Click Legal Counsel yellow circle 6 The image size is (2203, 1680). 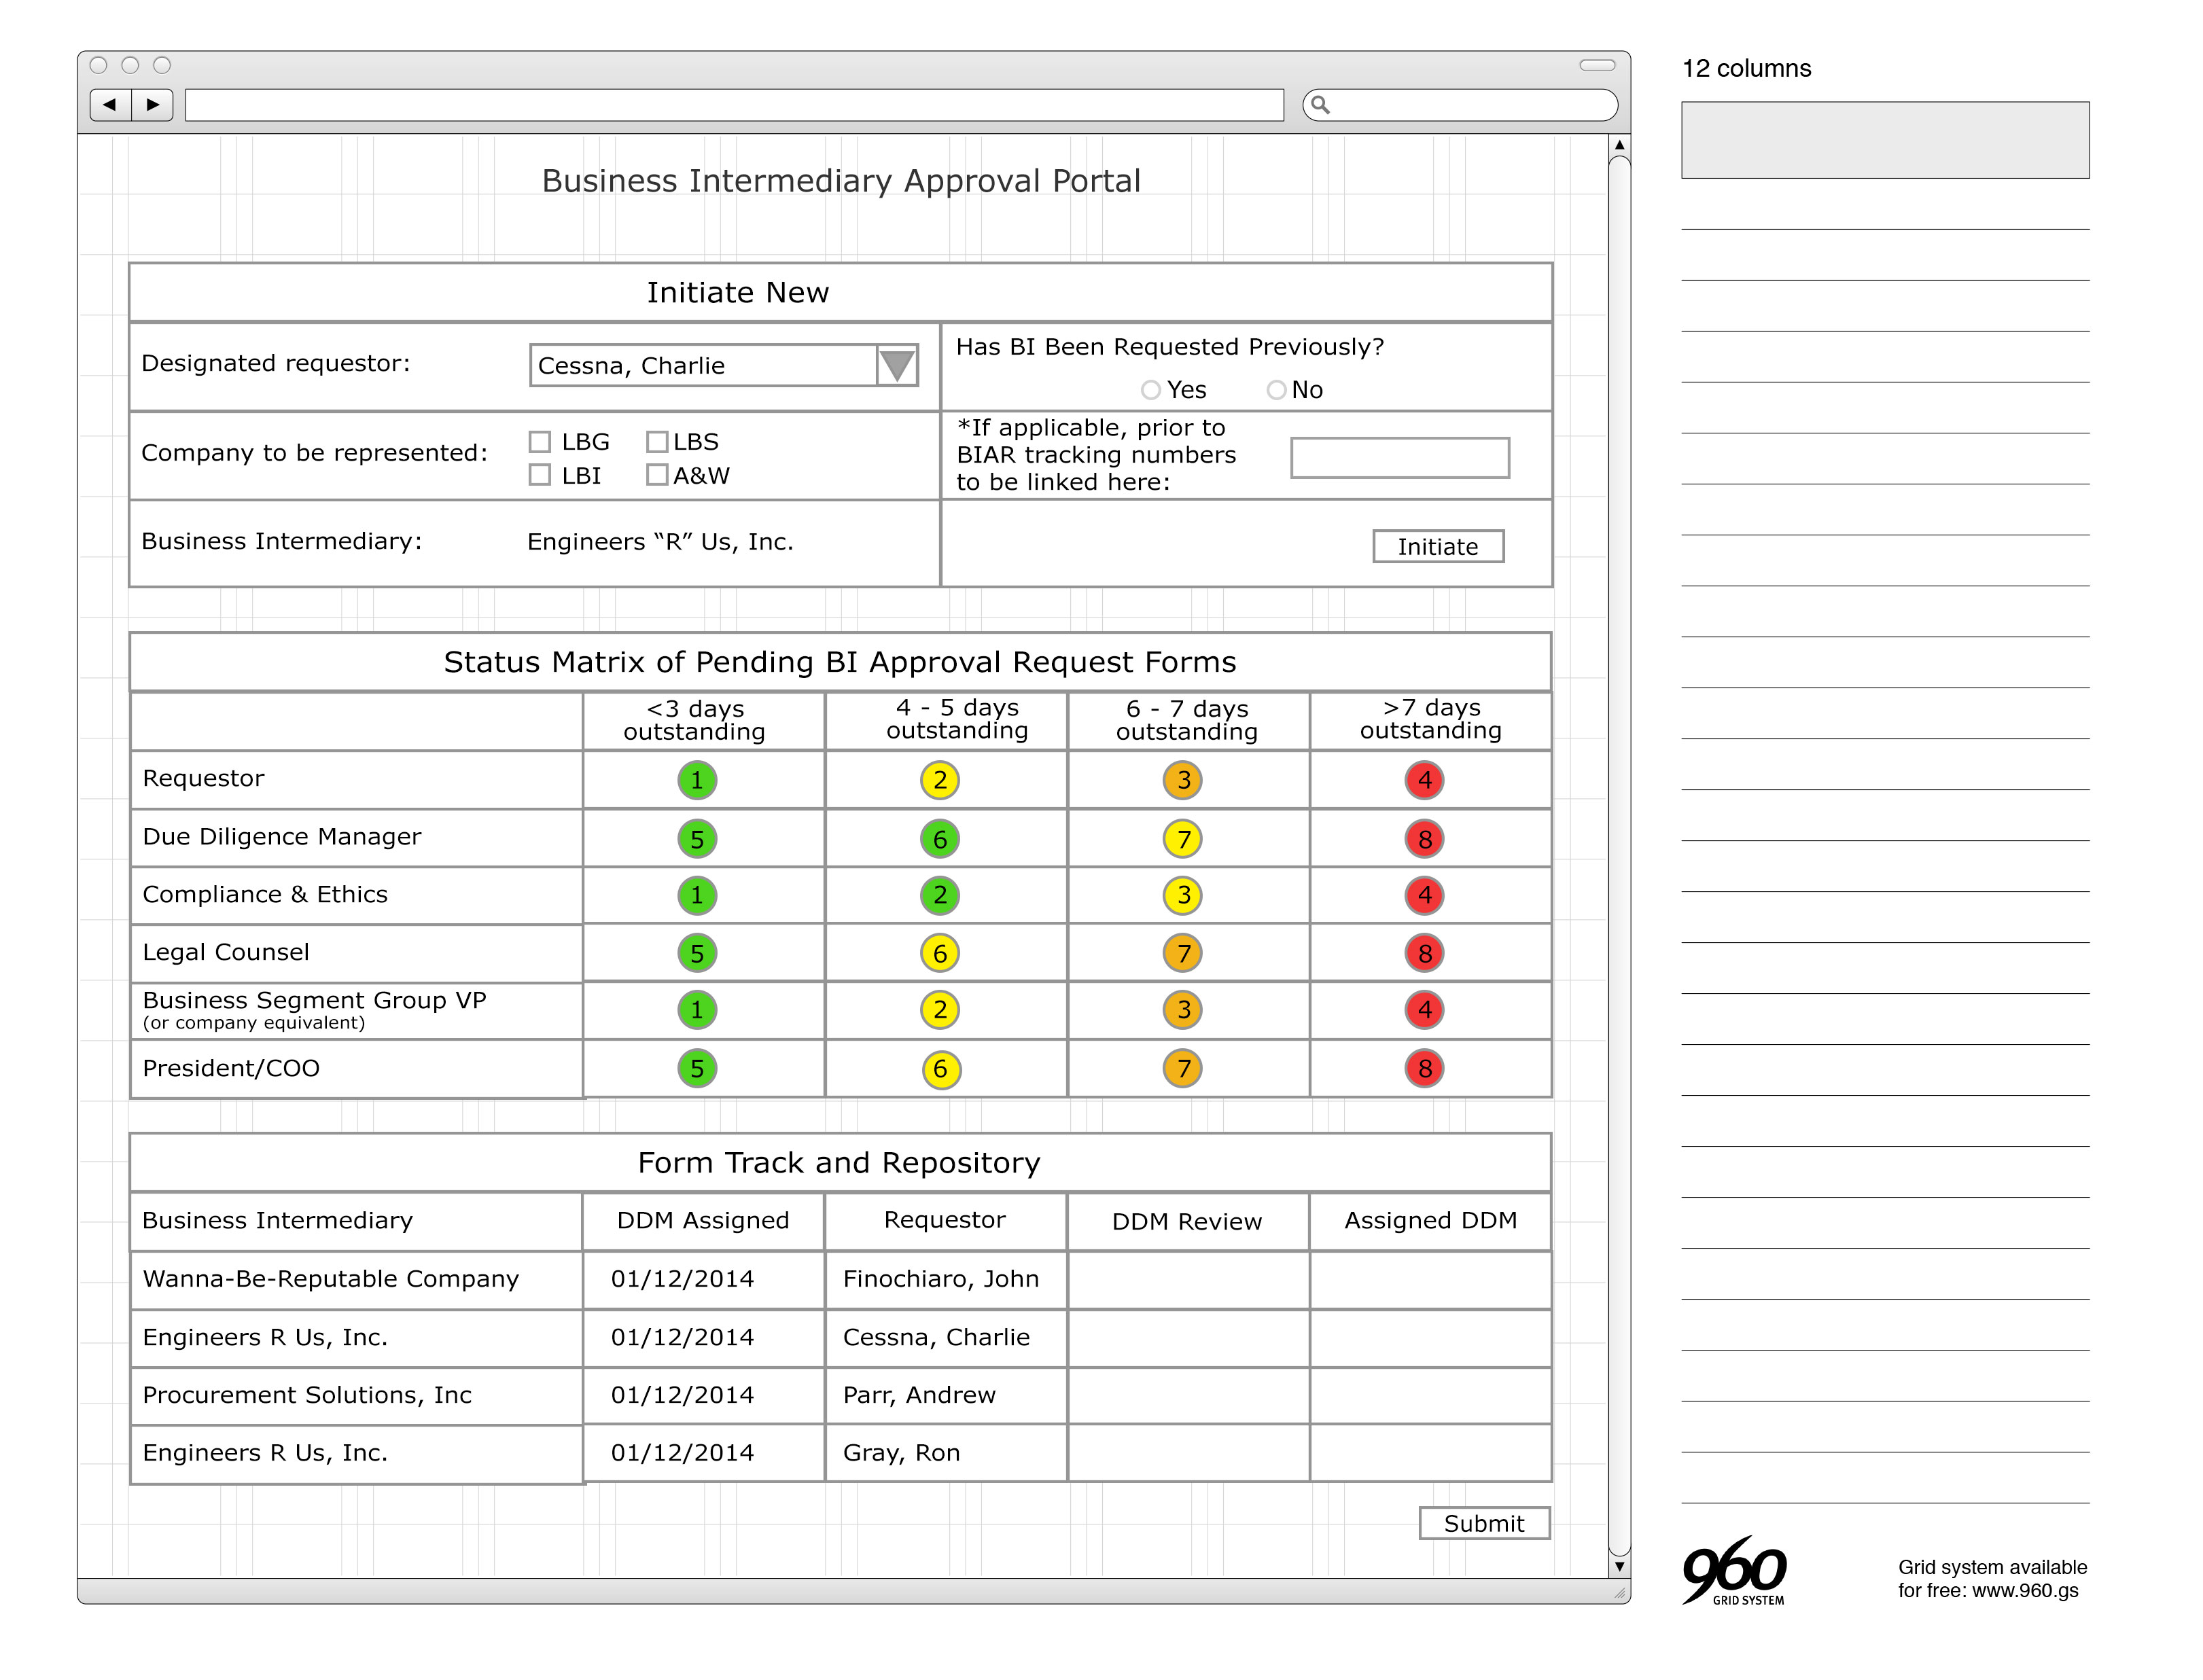940,953
